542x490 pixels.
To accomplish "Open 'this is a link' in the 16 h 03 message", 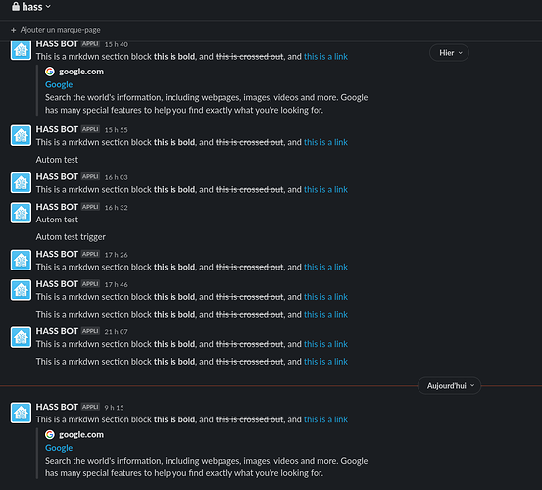I will [x=325, y=190].
